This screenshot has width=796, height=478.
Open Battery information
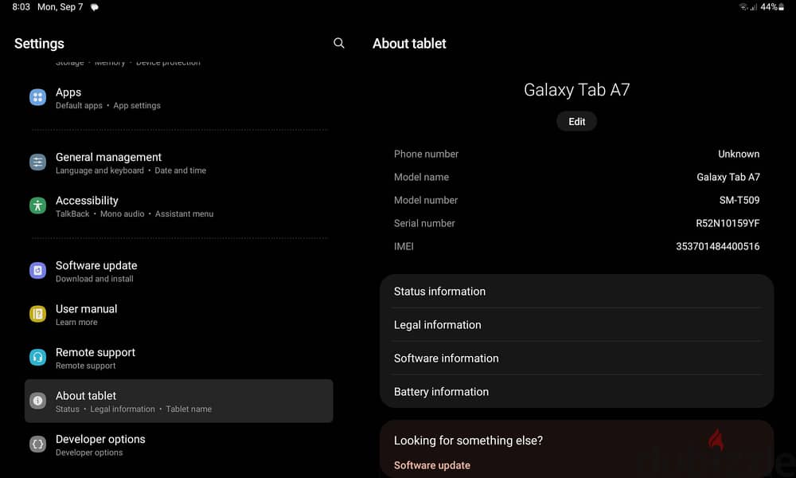click(x=576, y=392)
